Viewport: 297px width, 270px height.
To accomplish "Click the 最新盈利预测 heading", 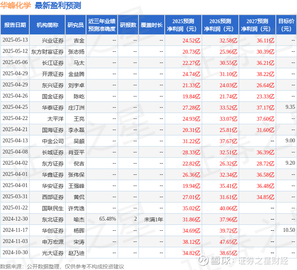I will point(58,5).
